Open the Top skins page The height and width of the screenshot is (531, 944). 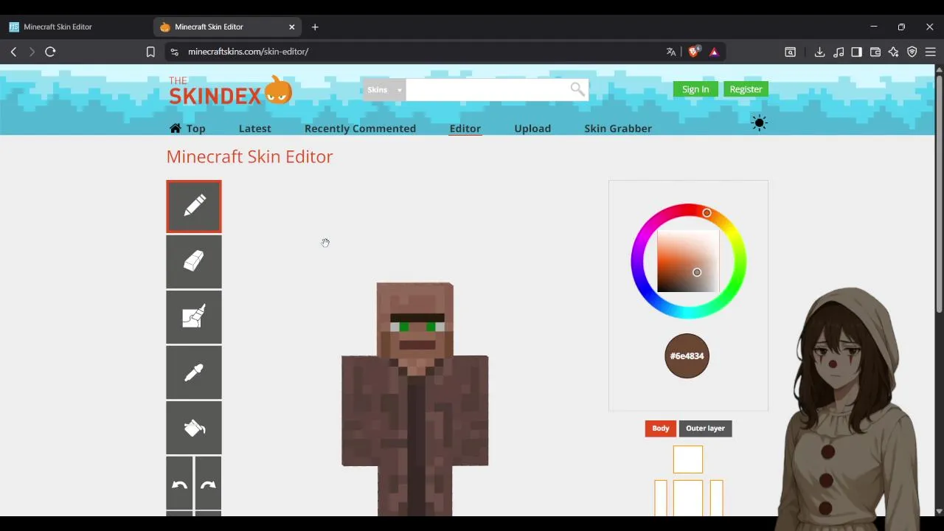[x=187, y=128]
